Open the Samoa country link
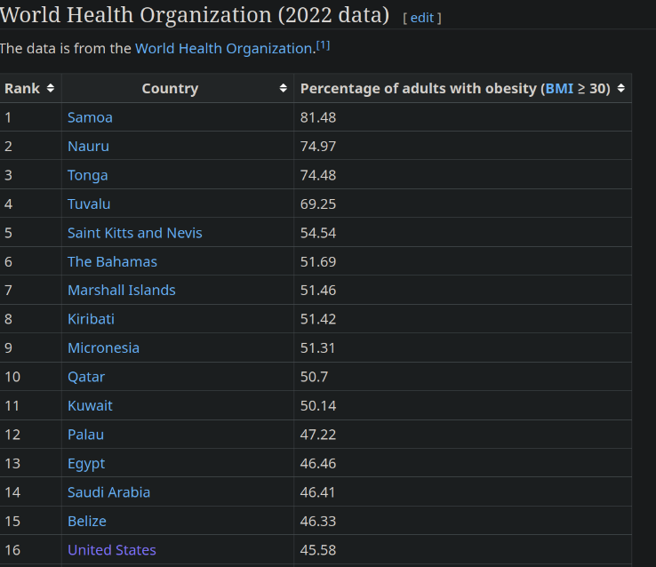The image size is (656, 567). [90, 117]
